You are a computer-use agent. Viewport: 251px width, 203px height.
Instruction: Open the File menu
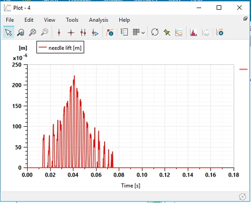(10, 20)
